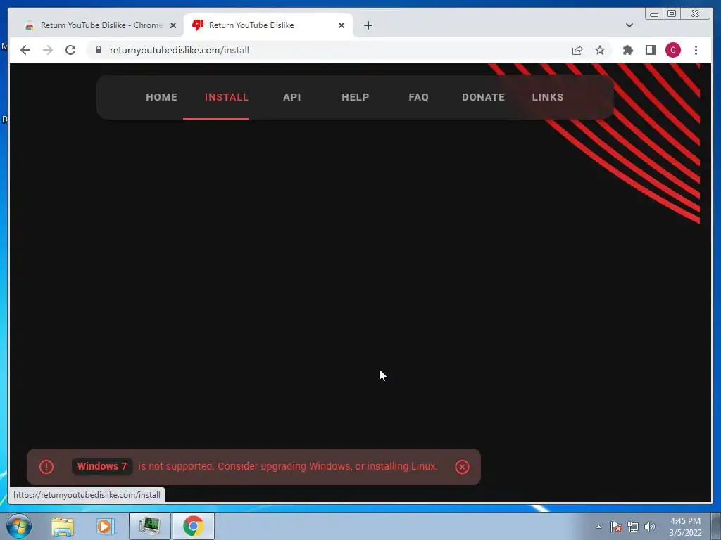Screen dimensions: 721x540
Task: Open the HELP nav link
Action: tap(355, 97)
